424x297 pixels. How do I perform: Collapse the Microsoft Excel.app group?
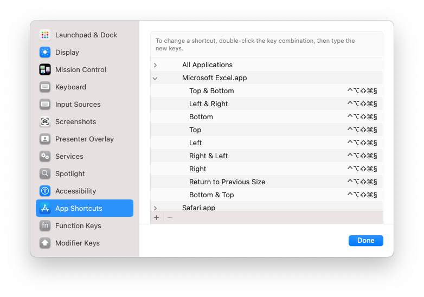(155, 79)
